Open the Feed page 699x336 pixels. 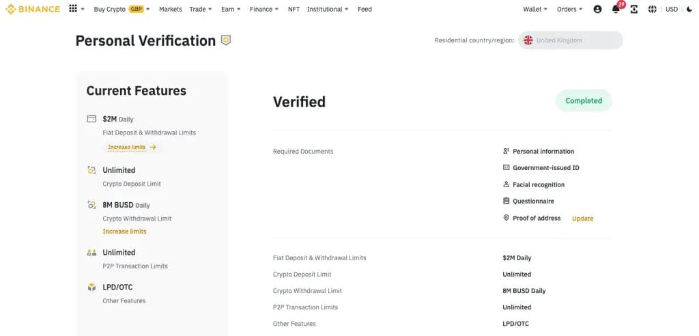(365, 9)
